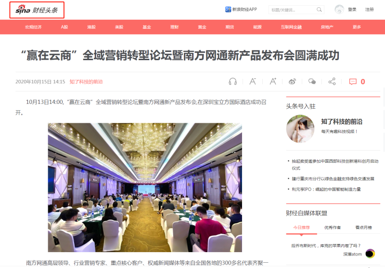
Task: Focus the 标题/关键词 search field
Action: coord(293,10)
